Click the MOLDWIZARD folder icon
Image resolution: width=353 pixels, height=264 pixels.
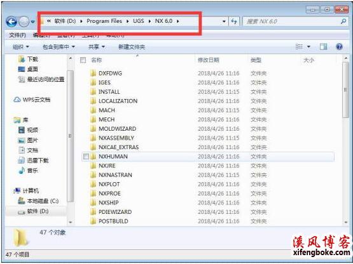(x=93, y=129)
